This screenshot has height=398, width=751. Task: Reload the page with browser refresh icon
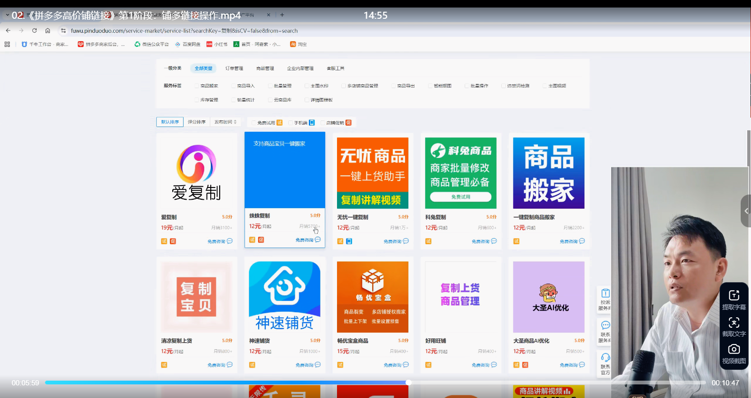[34, 30]
